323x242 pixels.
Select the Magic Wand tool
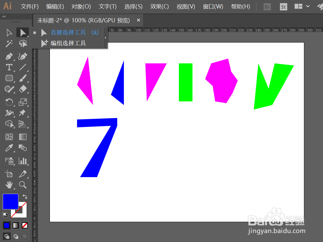tap(9, 43)
